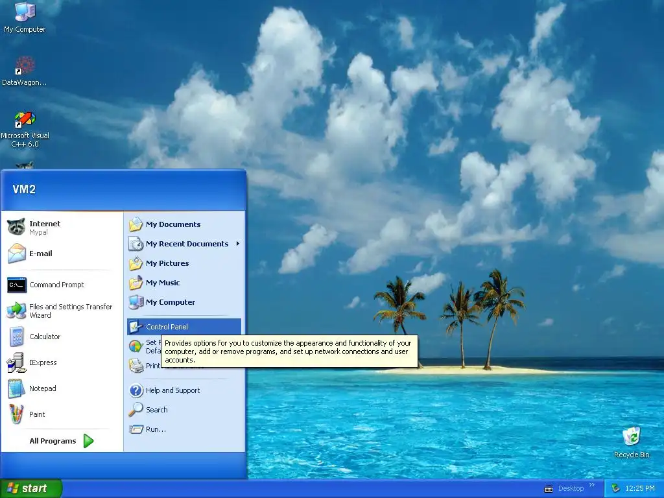
Task: Click Paint label in Start menu
Action: 37,414
